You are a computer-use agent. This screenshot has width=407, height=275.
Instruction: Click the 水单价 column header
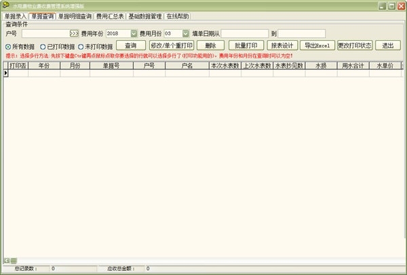coord(385,65)
